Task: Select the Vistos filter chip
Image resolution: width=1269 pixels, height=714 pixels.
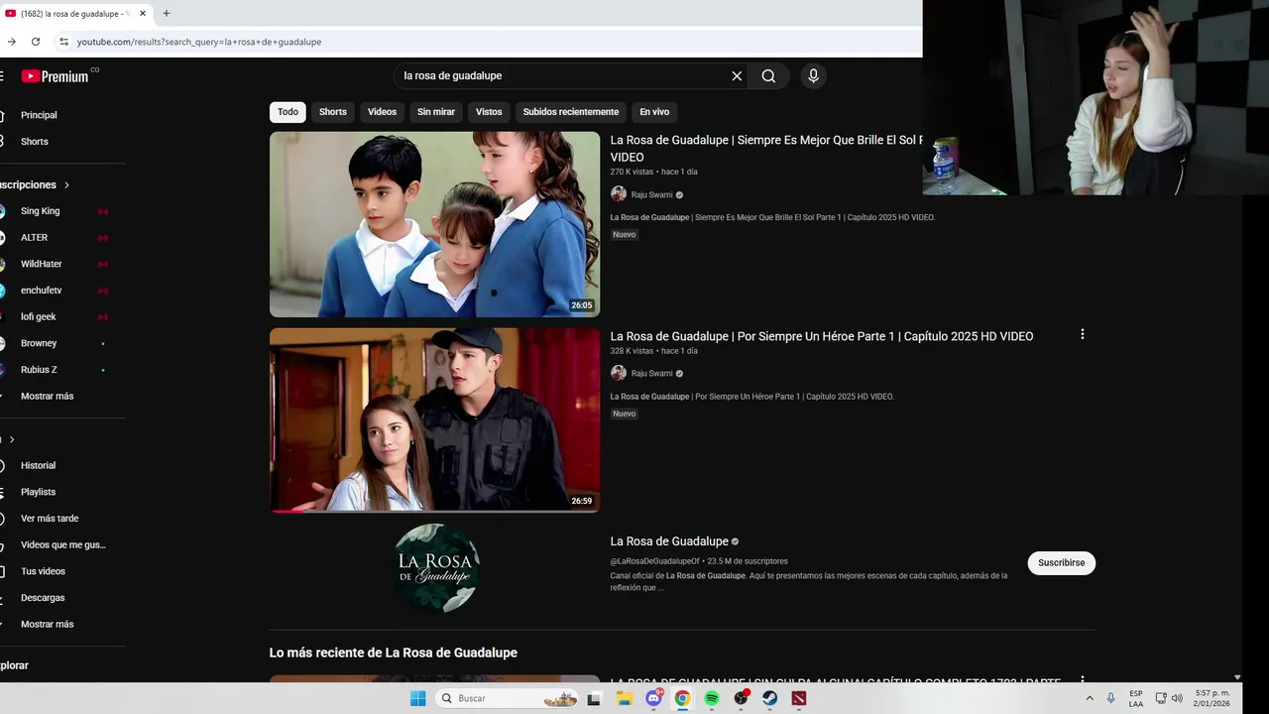Action: [x=489, y=112]
